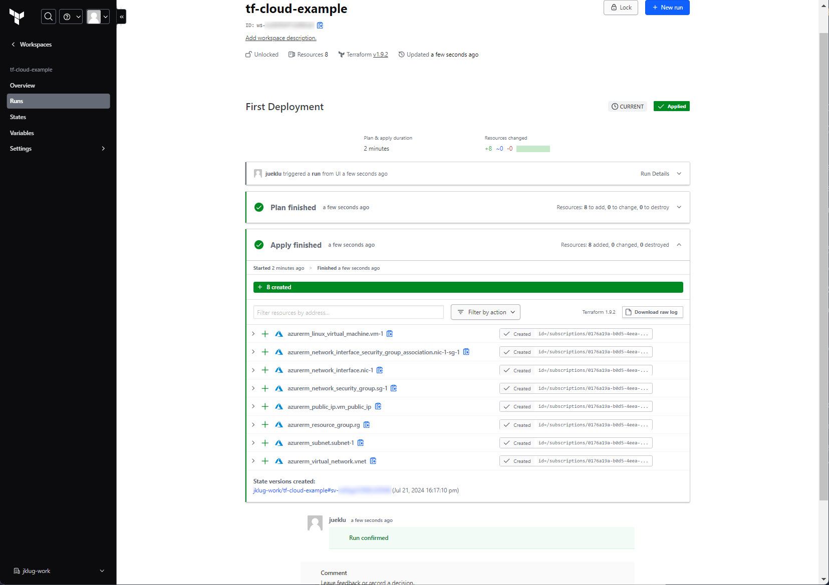
Task: Expand the azurerm_subnet.subnet-1 resource row
Action: 253,443
